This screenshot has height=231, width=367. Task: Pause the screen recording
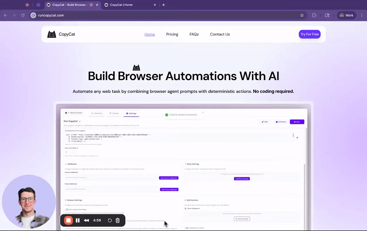(77, 220)
